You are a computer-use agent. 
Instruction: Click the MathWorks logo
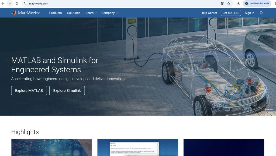[x=26, y=13]
